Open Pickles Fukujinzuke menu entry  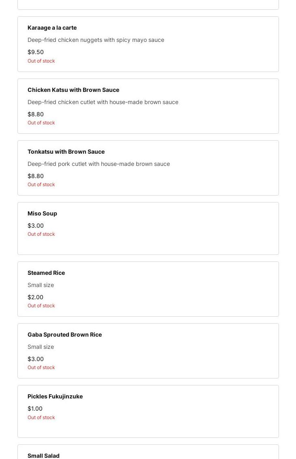[x=55, y=396]
